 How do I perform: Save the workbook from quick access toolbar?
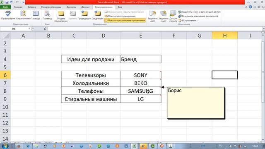(7, 2)
